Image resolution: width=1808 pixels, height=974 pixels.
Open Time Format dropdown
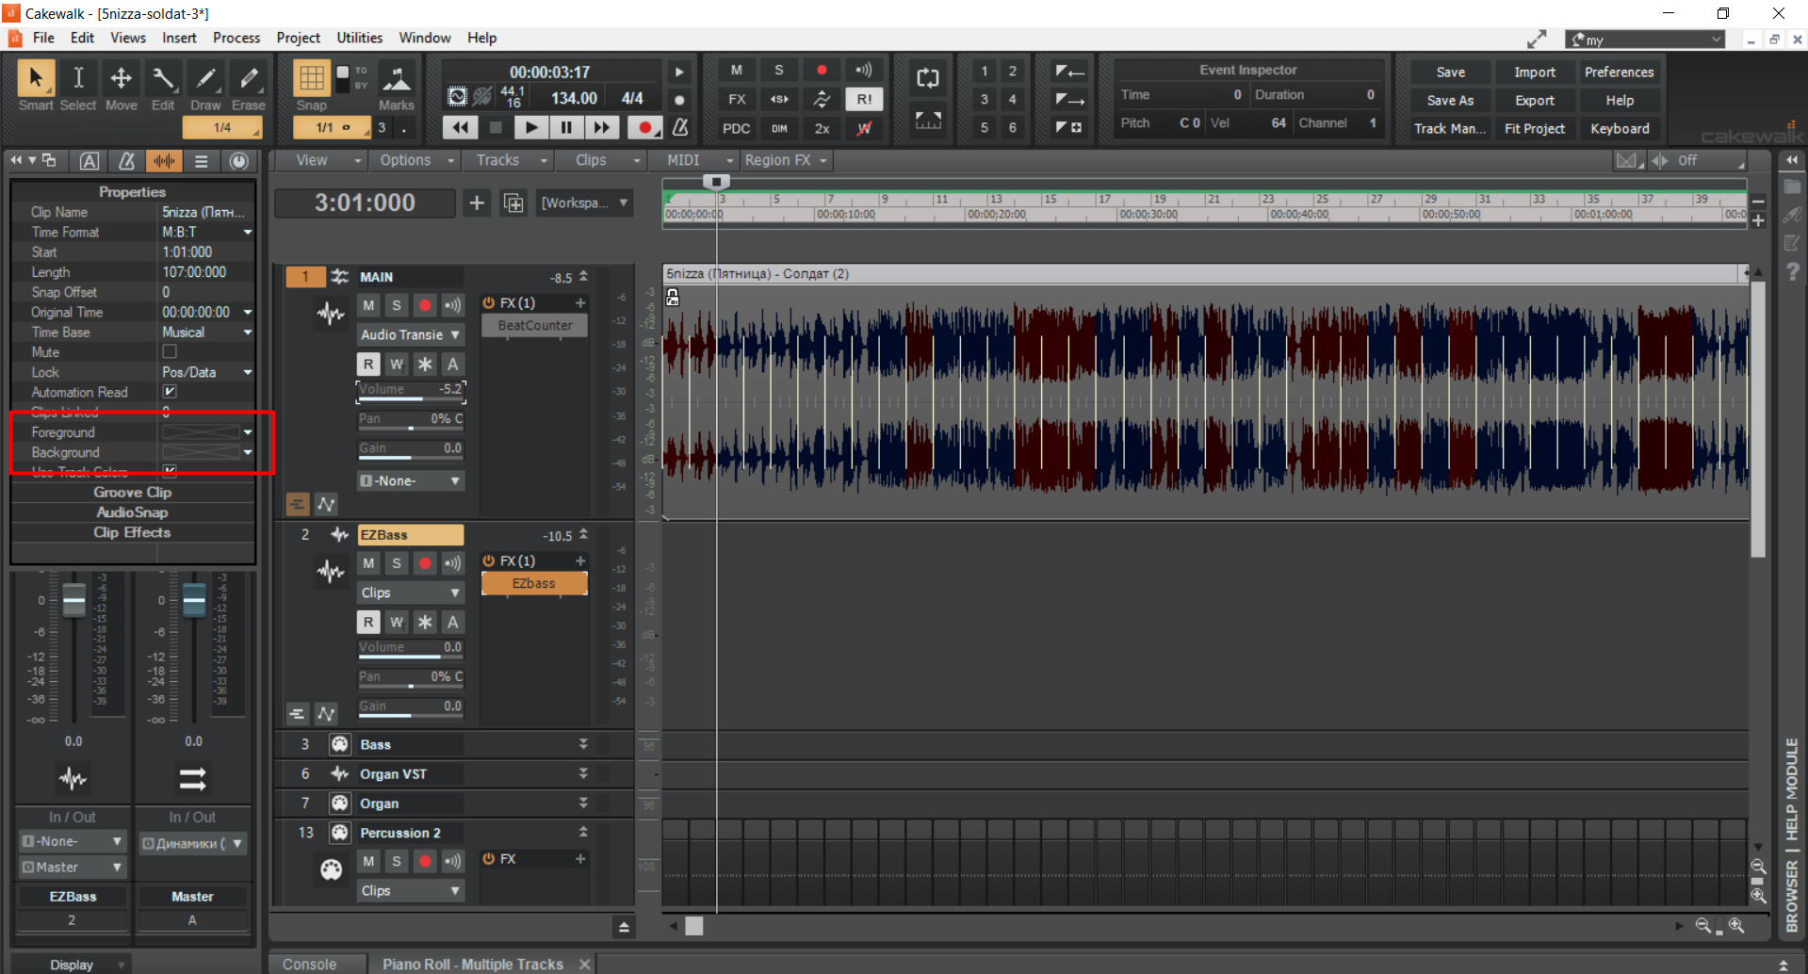[248, 232]
